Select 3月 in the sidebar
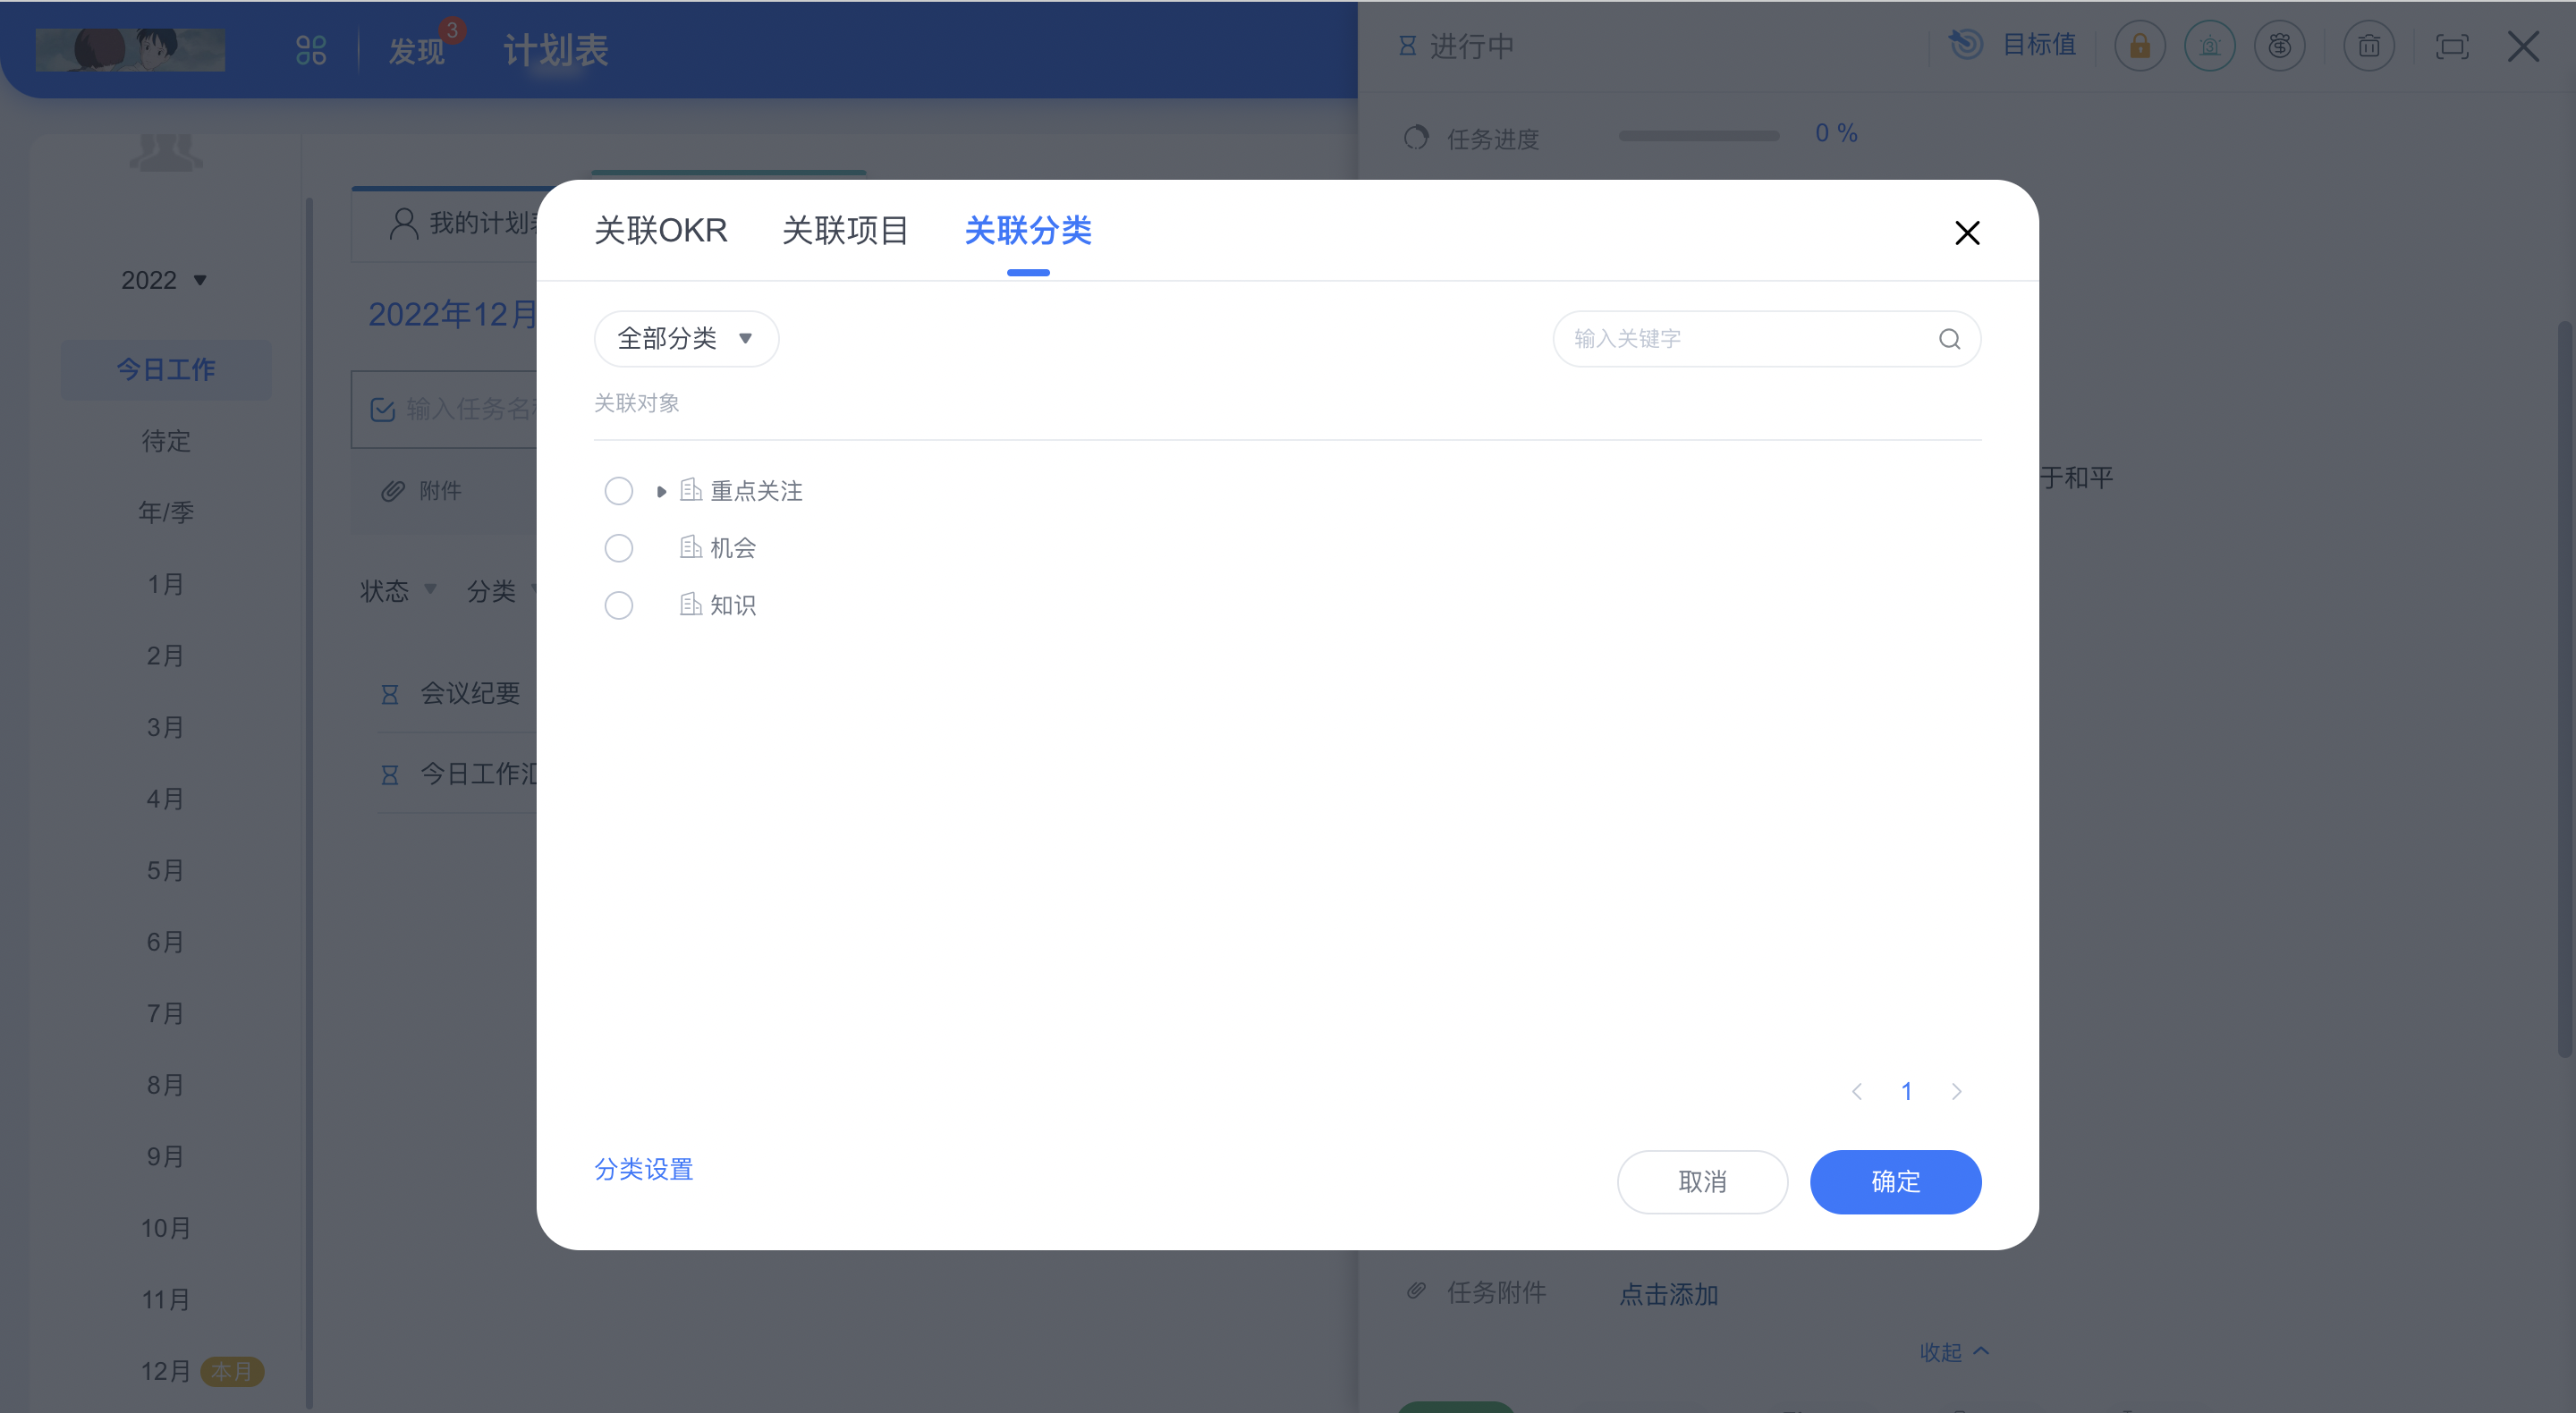The height and width of the screenshot is (1413, 2576). point(166,727)
